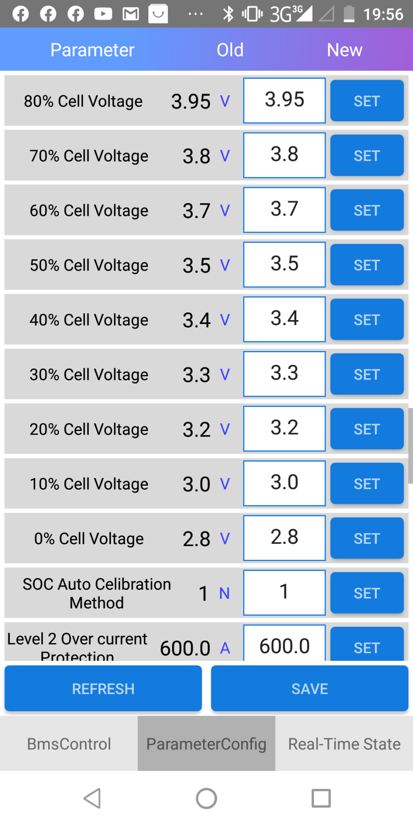Click the vertical scrollbar on the right edge
This screenshot has width=413, height=826.
point(410,446)
